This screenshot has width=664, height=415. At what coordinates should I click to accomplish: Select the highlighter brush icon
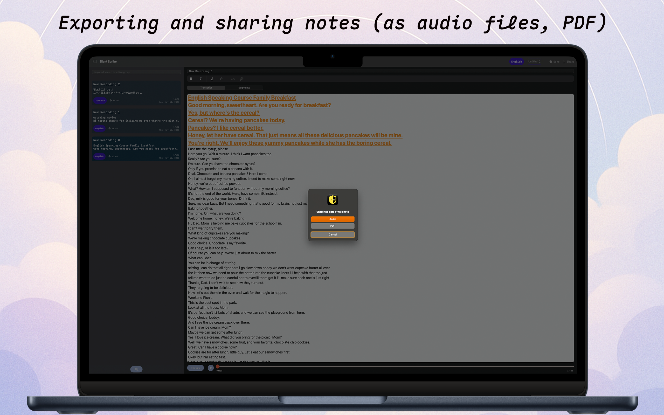[242, 79]
